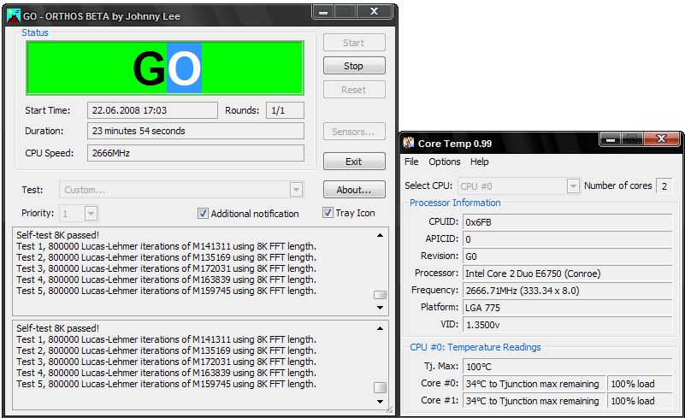This screenshot has width=685, height=418.
Task: Open the Options menu in Core Temp
Action: (x=445, y=162)
